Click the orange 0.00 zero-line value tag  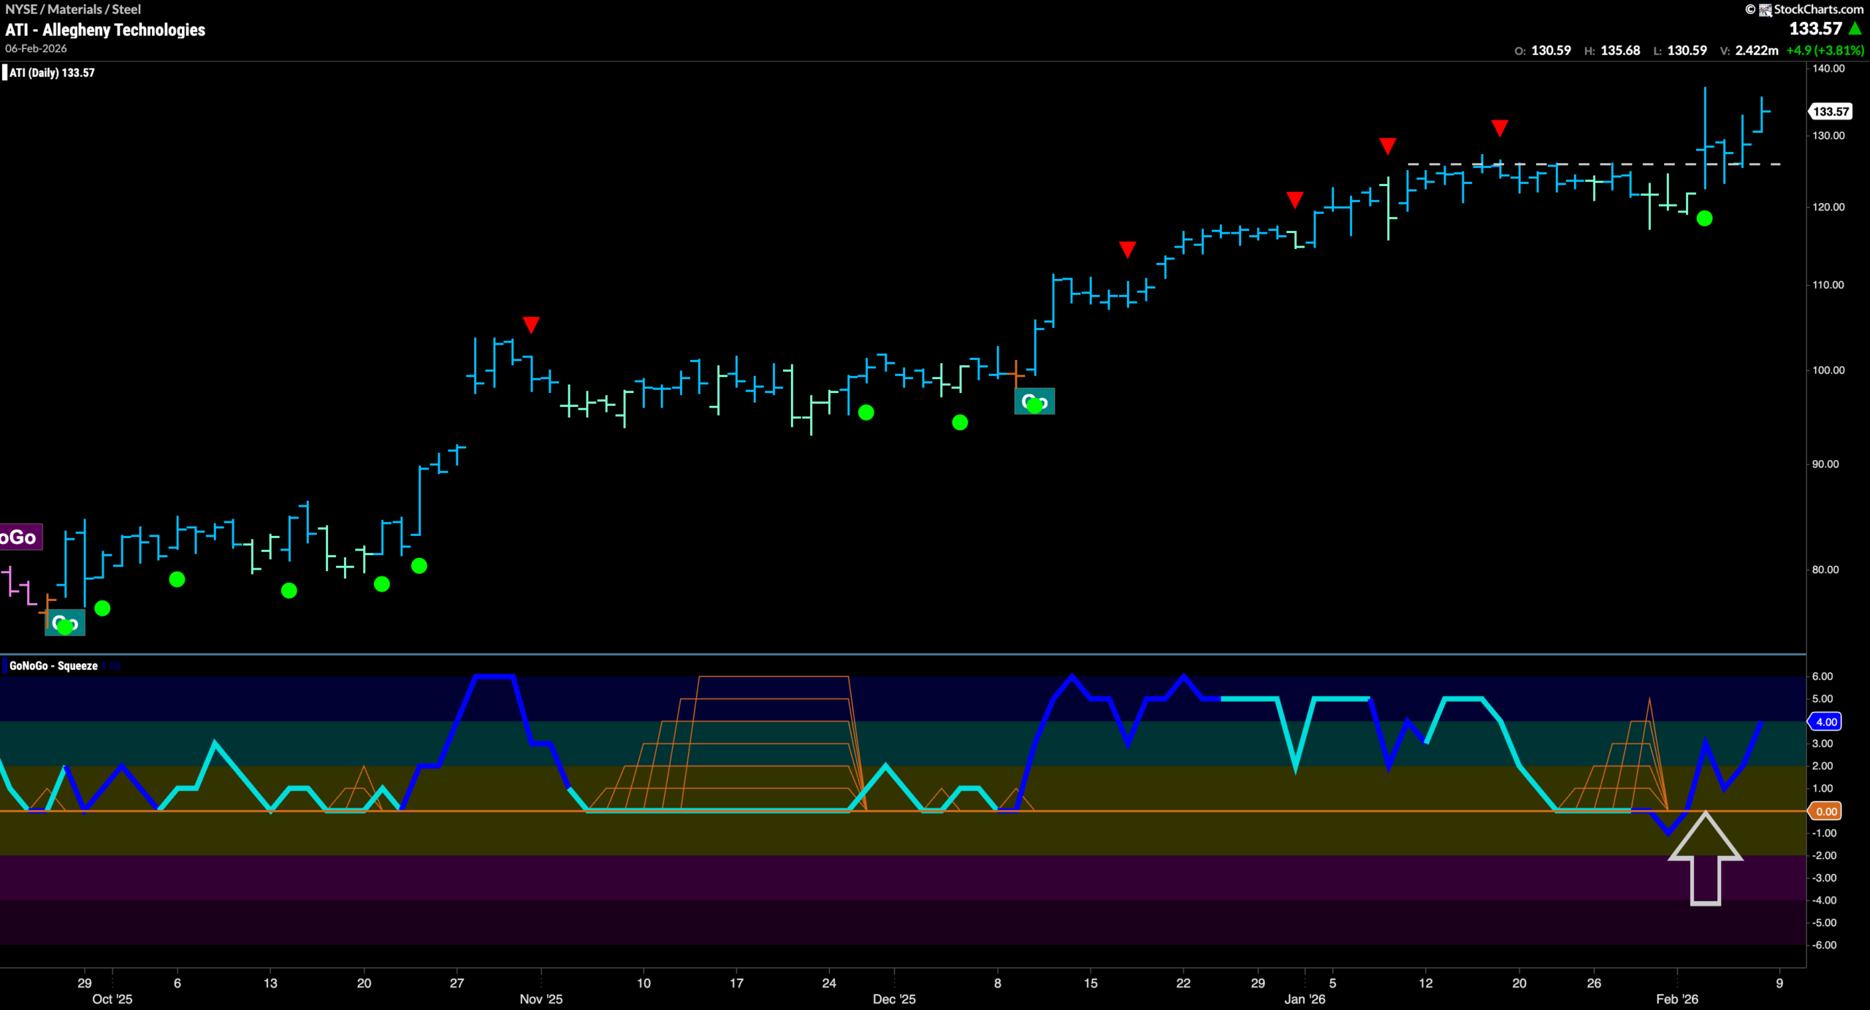[1825, 811]
